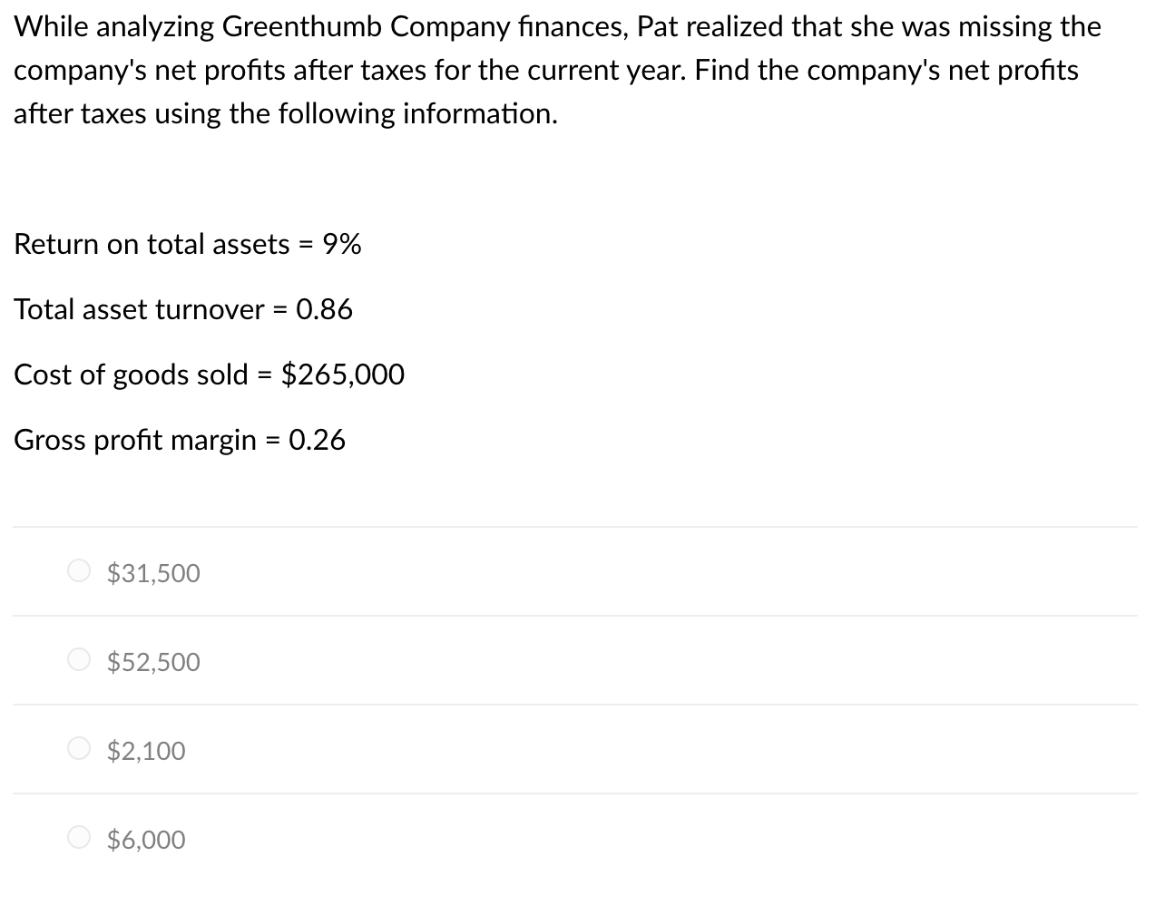1165x905 pixels.
Task: Click the $6,000 answer label
Action: (146, 839)
